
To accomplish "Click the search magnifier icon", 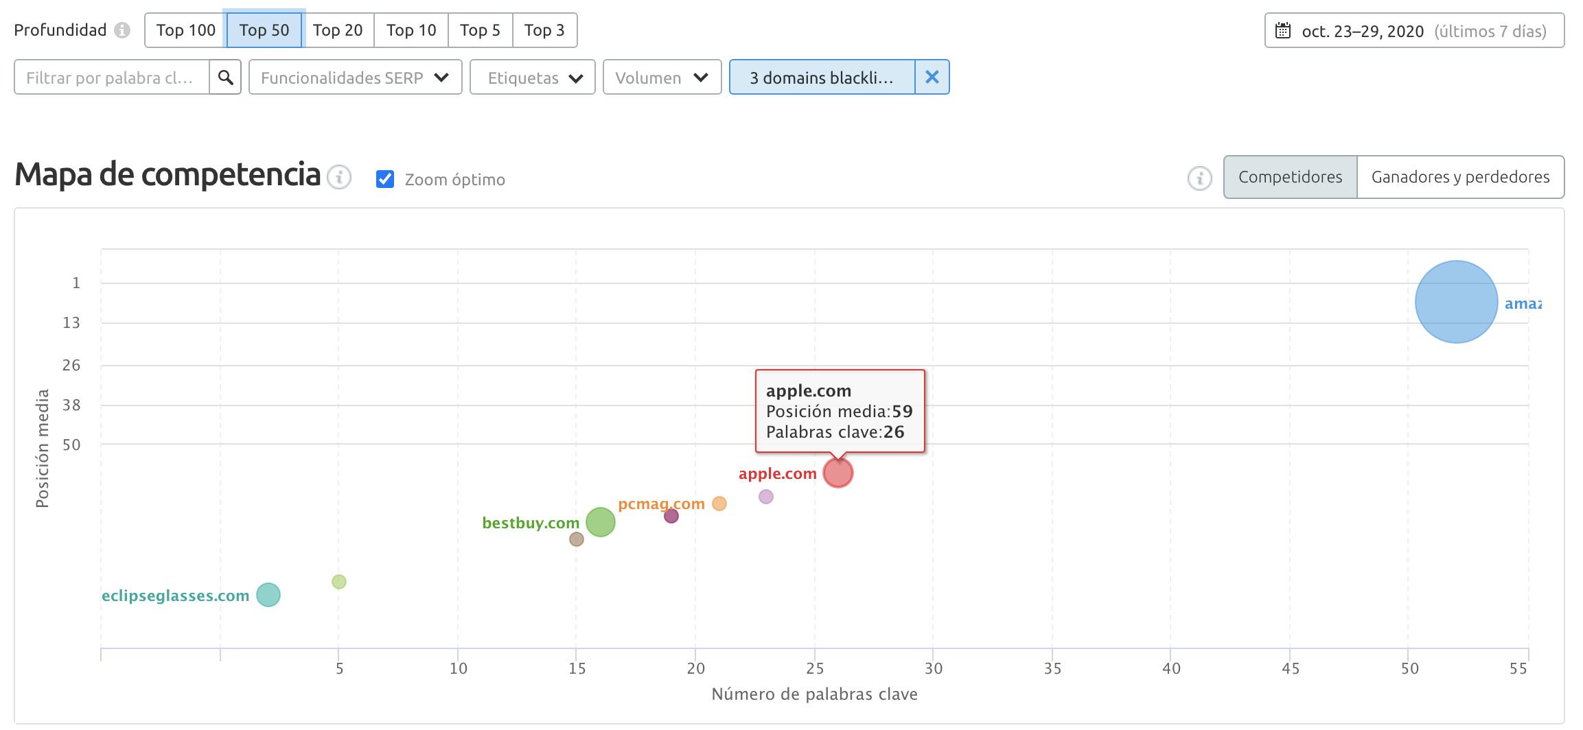I will (x=225, y=78).
